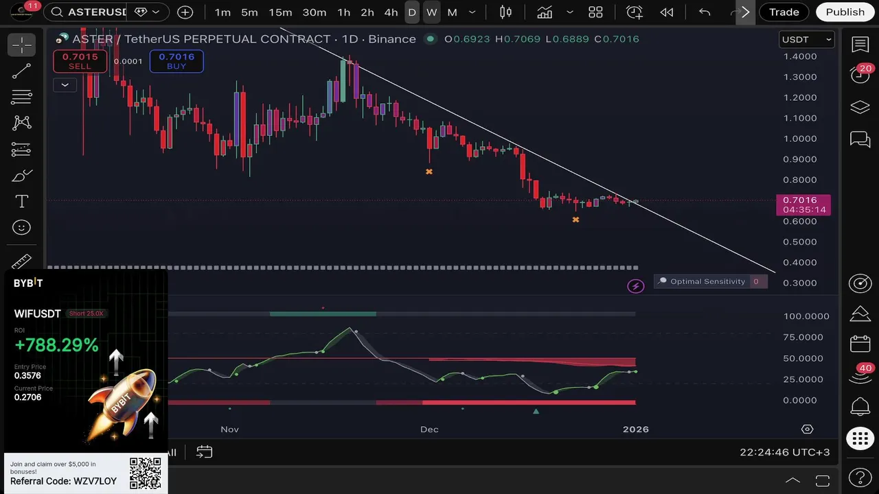879x494 pixels.
Task: Open the USDT currency dropdown
Action: click(807, 40)
